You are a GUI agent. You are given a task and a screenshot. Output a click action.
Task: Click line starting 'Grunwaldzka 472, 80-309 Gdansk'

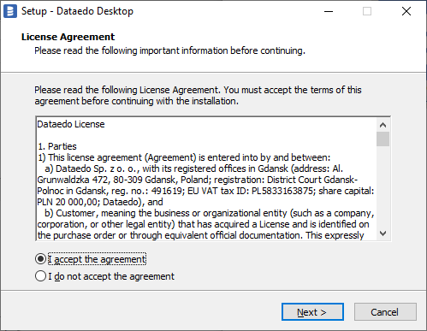(197, 180)
